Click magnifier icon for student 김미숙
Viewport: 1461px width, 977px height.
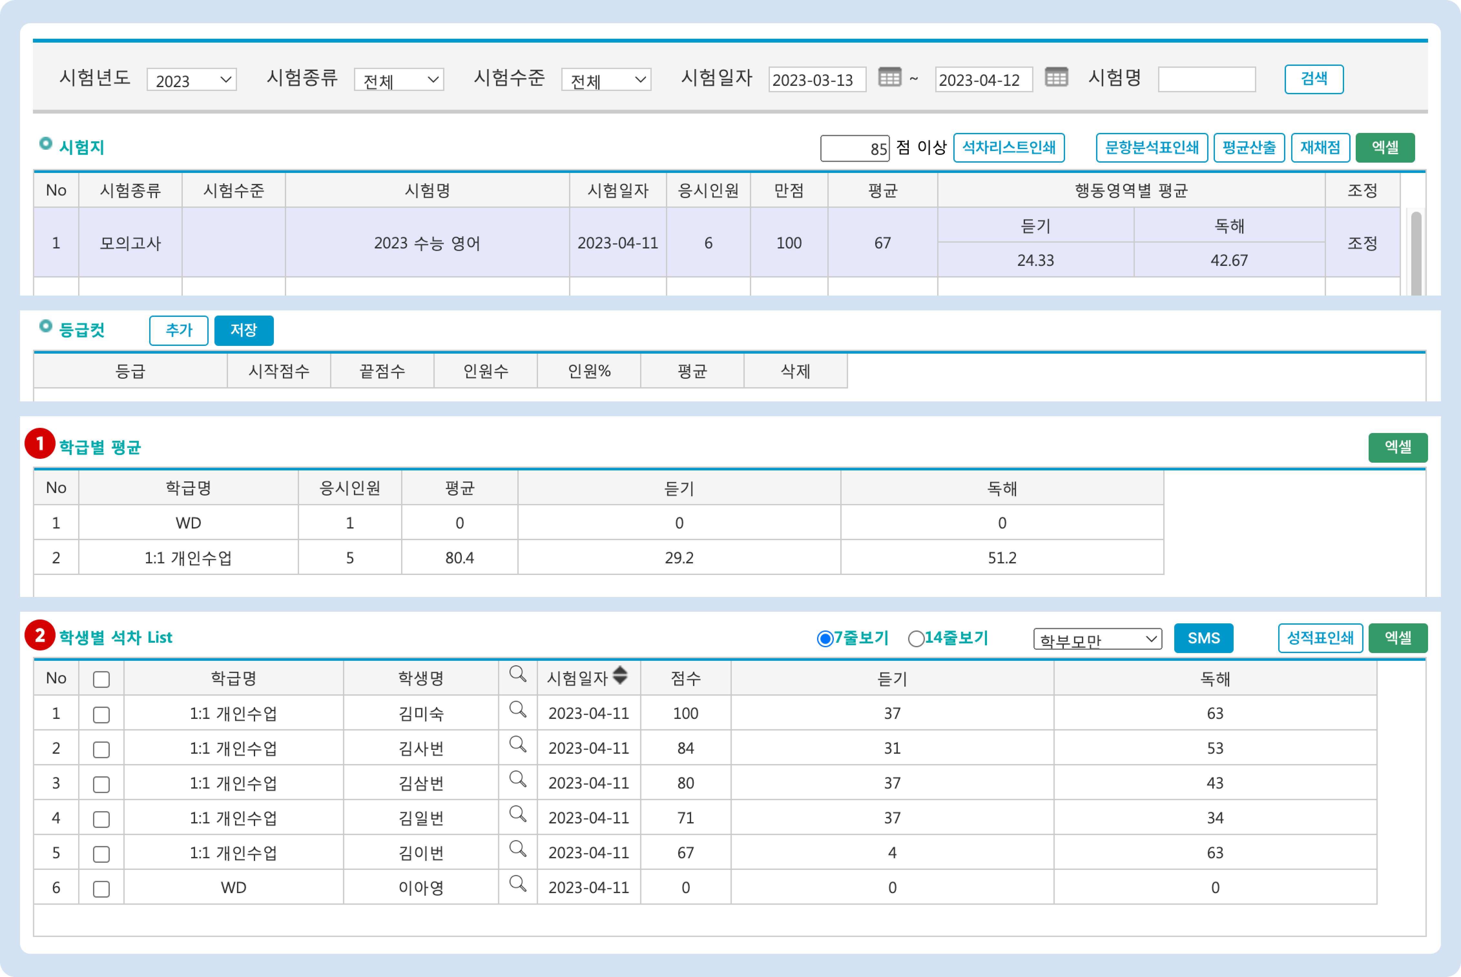point(518,709)
